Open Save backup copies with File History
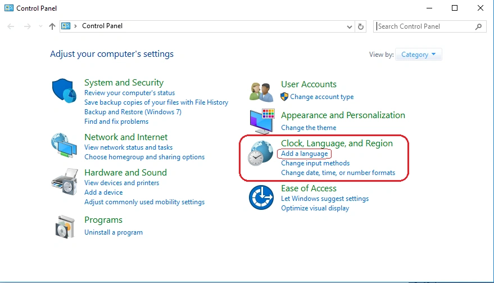Screen dimensions: 494x283 [x=156, y=102]
